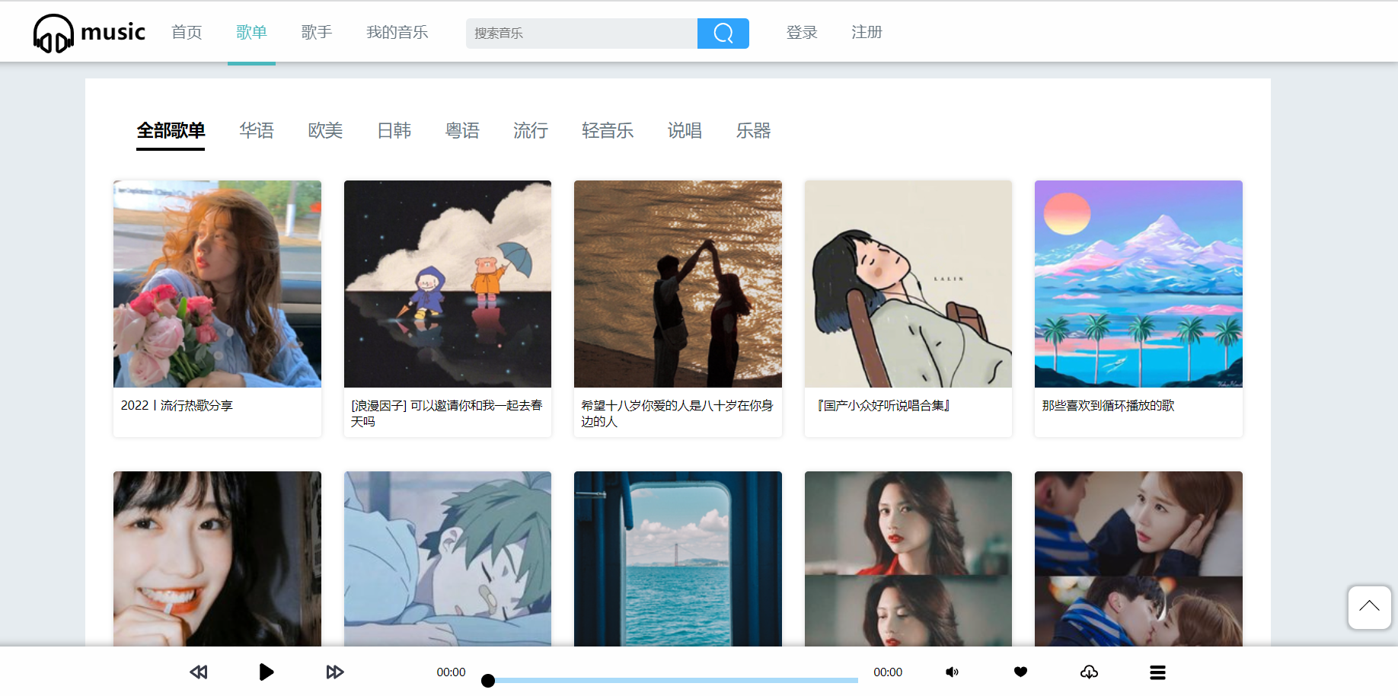Viewport: 1398px width, 696px height.
Task: Click the play button in the player bar
Action: click(x=266, y=672)
